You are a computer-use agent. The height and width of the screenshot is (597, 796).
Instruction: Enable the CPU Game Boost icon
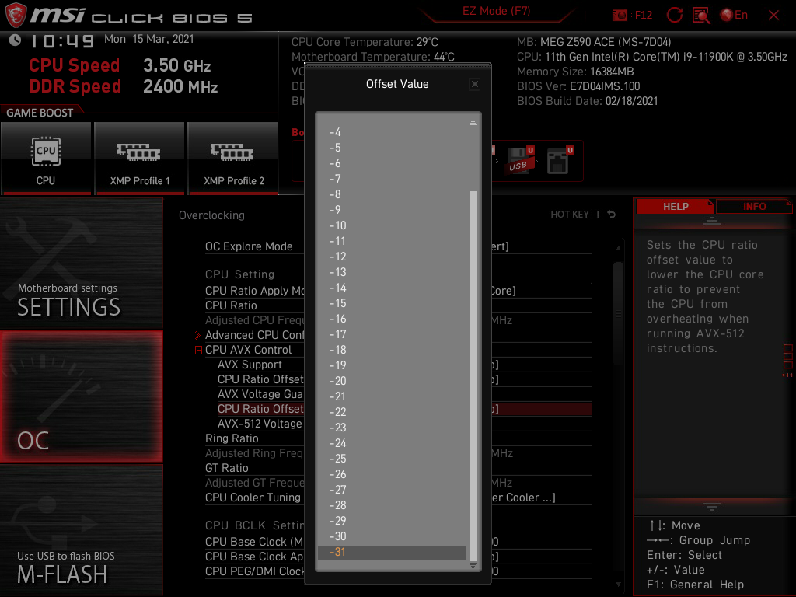click(x=46, y=159)
